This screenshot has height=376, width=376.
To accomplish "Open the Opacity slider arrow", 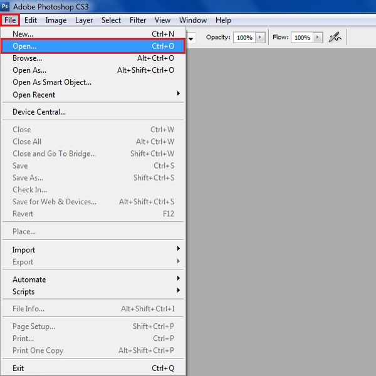I will point(259,38).
